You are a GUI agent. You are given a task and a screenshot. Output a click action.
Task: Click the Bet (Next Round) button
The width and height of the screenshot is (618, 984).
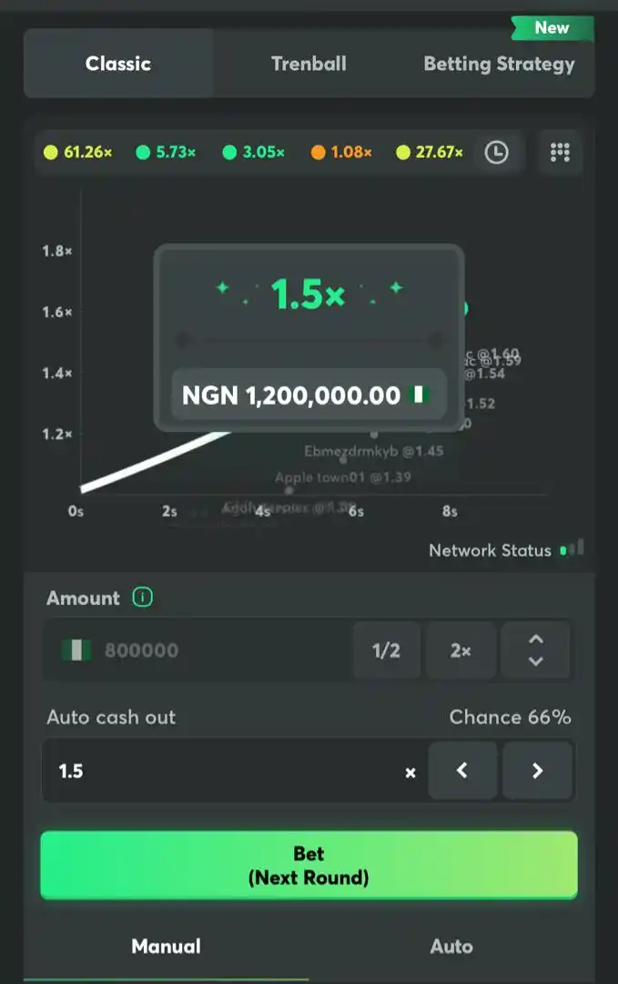click(x=309, y=865)
